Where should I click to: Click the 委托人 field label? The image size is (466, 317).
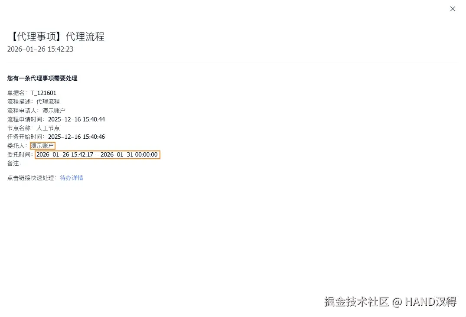(x=16, y=146)
